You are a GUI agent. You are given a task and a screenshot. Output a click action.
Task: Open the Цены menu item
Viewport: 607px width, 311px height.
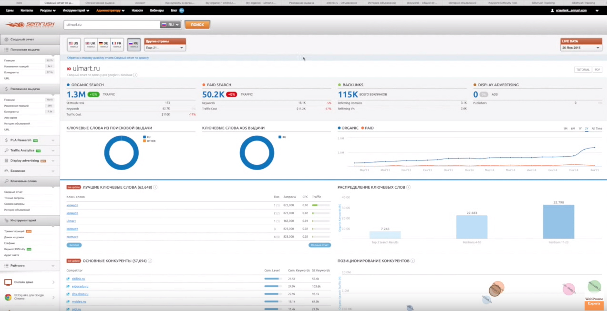pos(10,10)
